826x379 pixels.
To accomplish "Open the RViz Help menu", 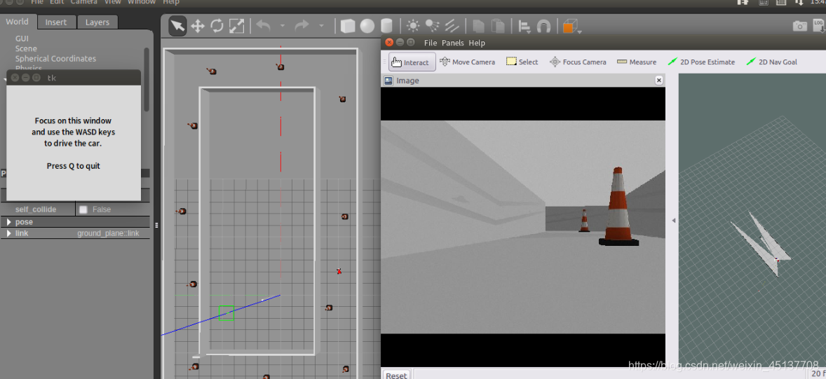I will (x=477, y=43).
